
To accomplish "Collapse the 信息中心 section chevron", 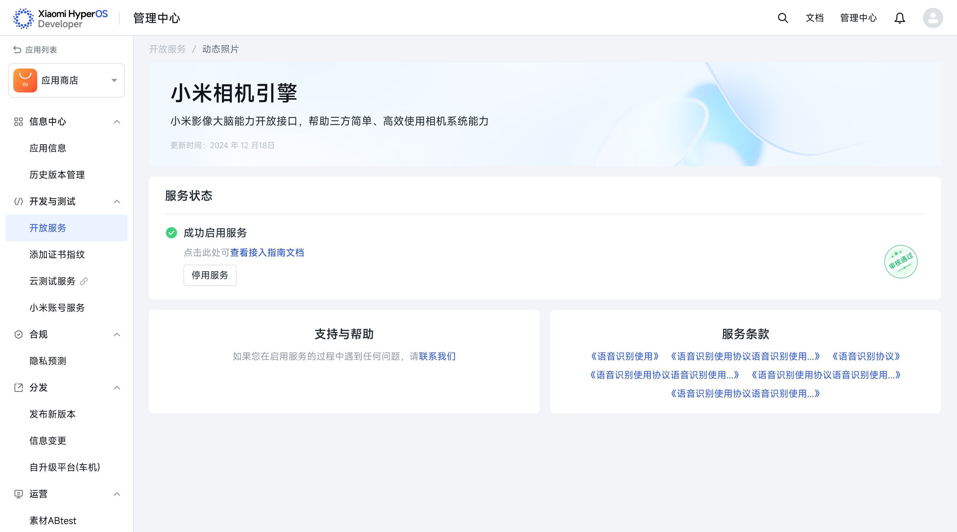I will click(x=117, y=122).
